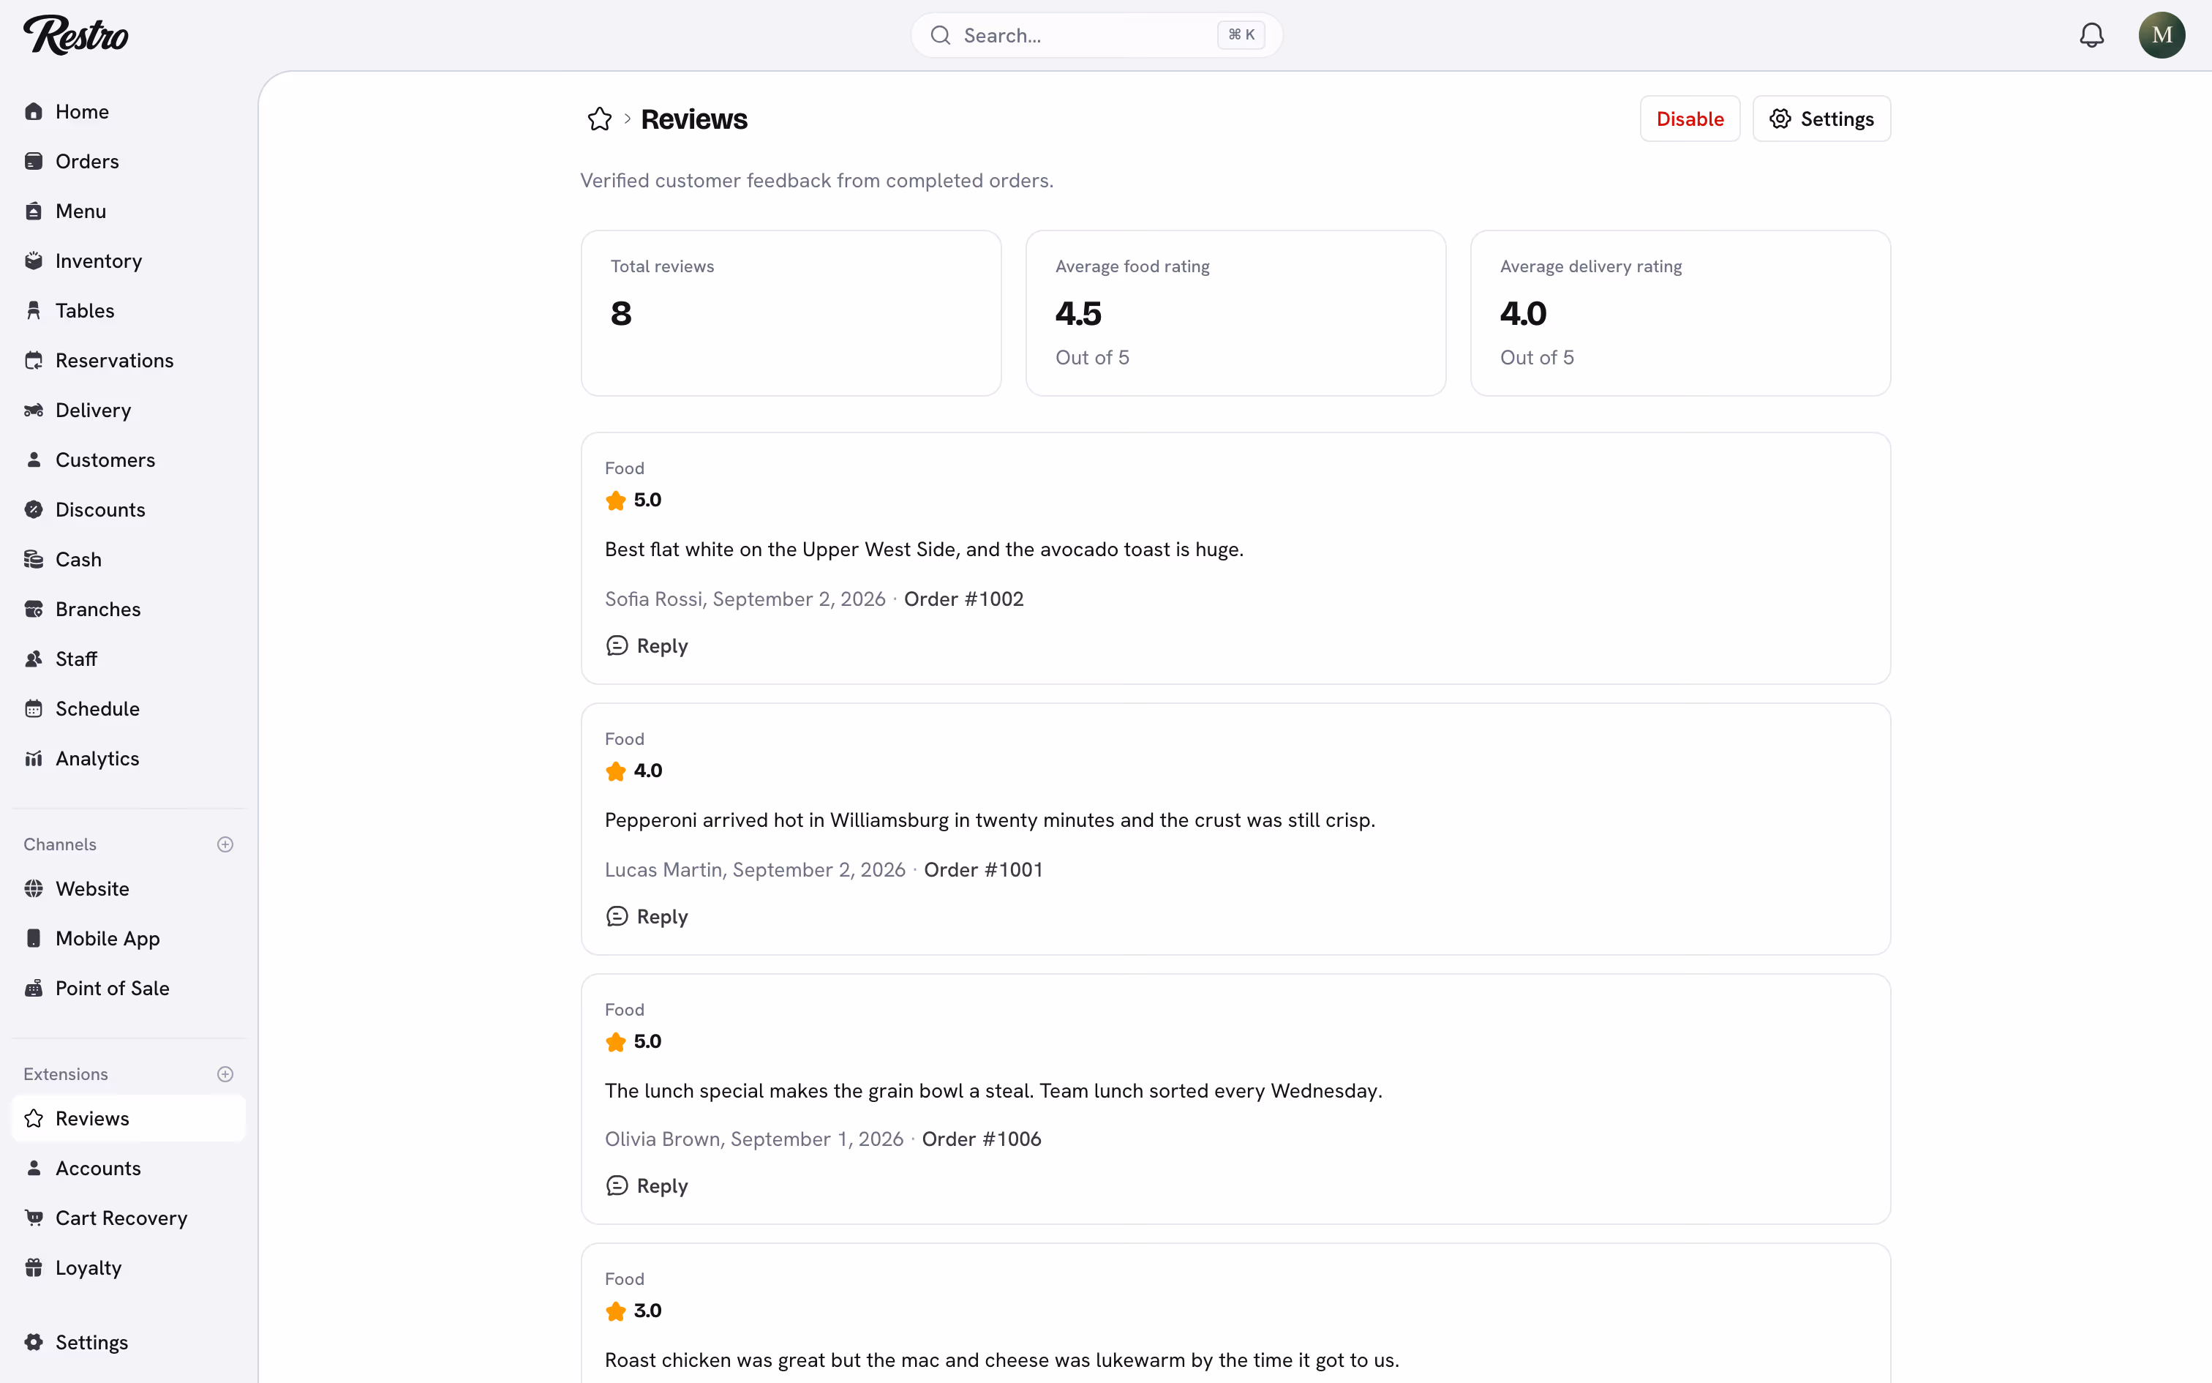
Task: Click the Analytics chart icon
Action: [34, 758]
